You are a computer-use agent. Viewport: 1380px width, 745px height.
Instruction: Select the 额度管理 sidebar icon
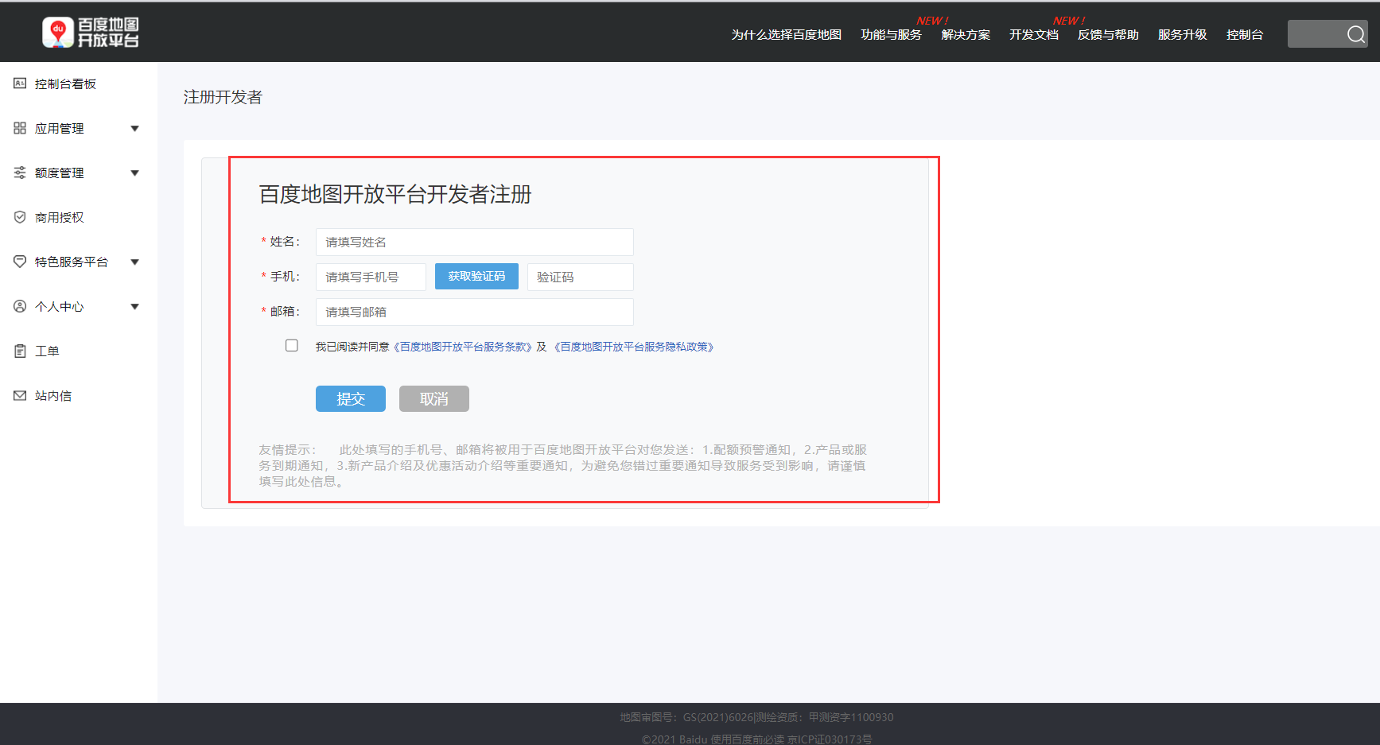click(x=20, y=172)
